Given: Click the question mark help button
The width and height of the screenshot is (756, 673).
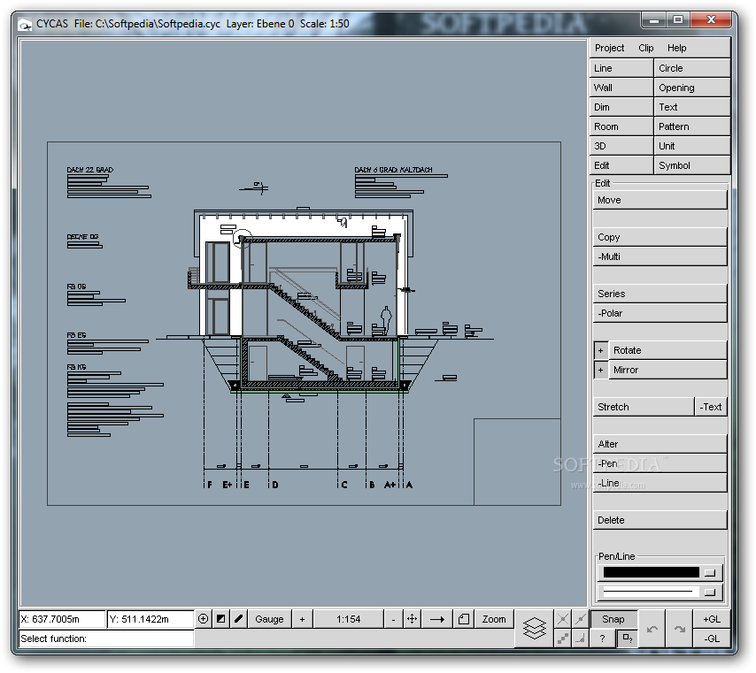Looking at the screenshot, I should (x=602, y=639).
